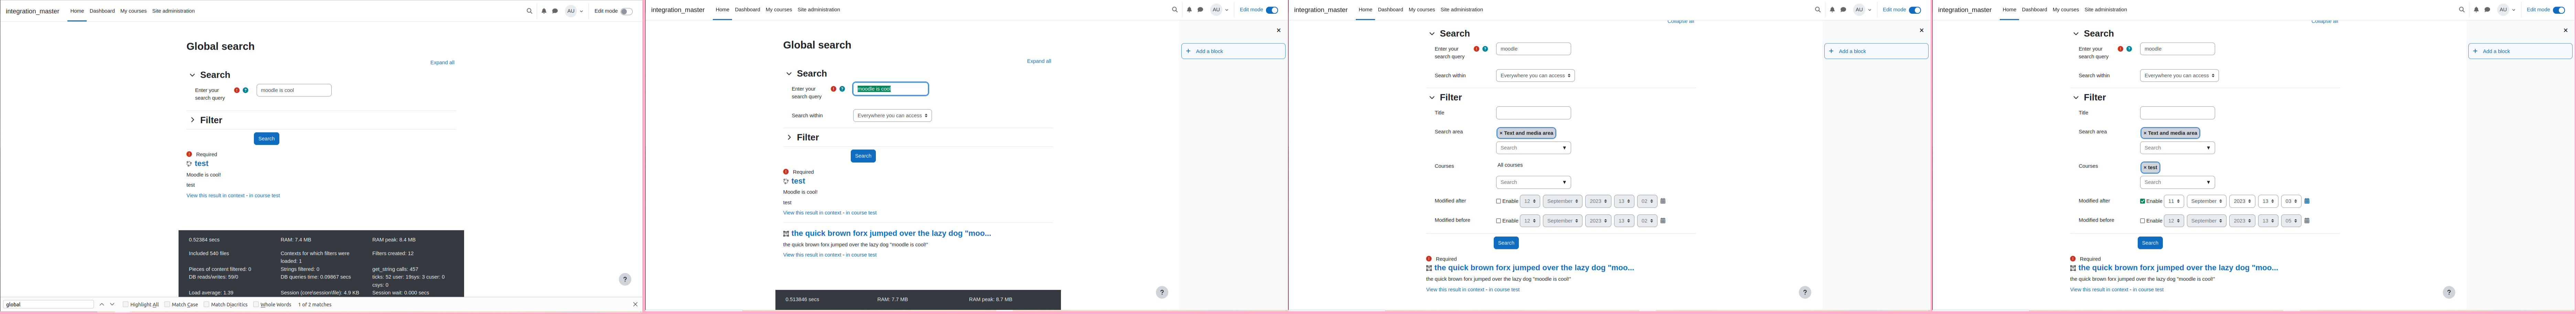The image size is (2576, 314).
Task: Go to Home in the second window
Action: pyautogui.click(x=722, y=10)
